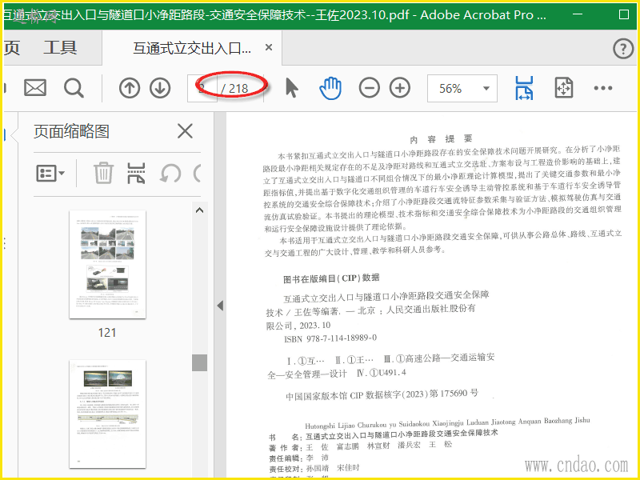Click the fit width scrolling icon
Screen dimensions: 640x480
(x=524, y=88)
